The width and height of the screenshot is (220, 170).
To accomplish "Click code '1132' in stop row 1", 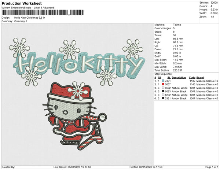I will pos(192,81).
